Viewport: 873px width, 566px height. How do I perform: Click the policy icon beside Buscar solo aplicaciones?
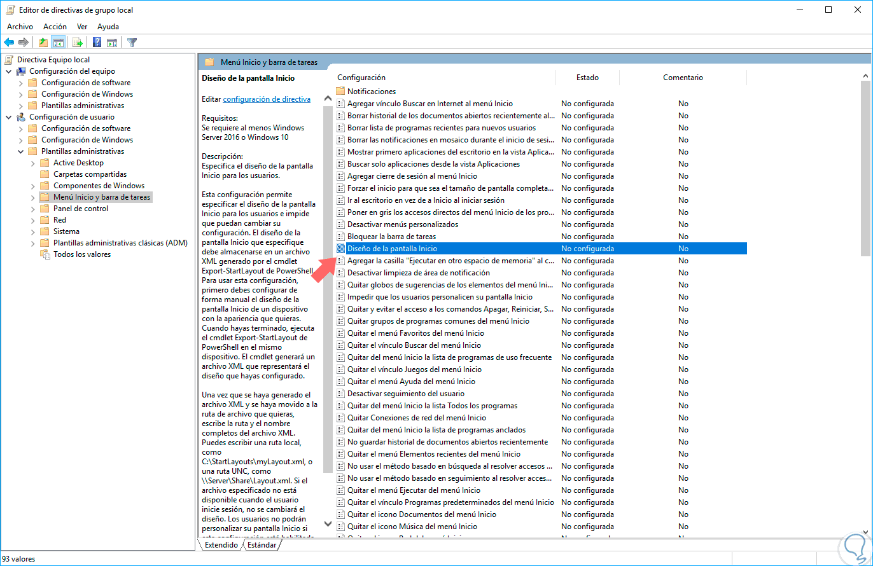point(340,164)
